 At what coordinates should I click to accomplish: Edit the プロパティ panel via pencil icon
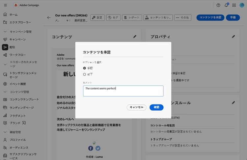(233, 37)
